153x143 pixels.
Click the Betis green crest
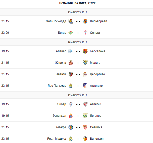point(71,33)
